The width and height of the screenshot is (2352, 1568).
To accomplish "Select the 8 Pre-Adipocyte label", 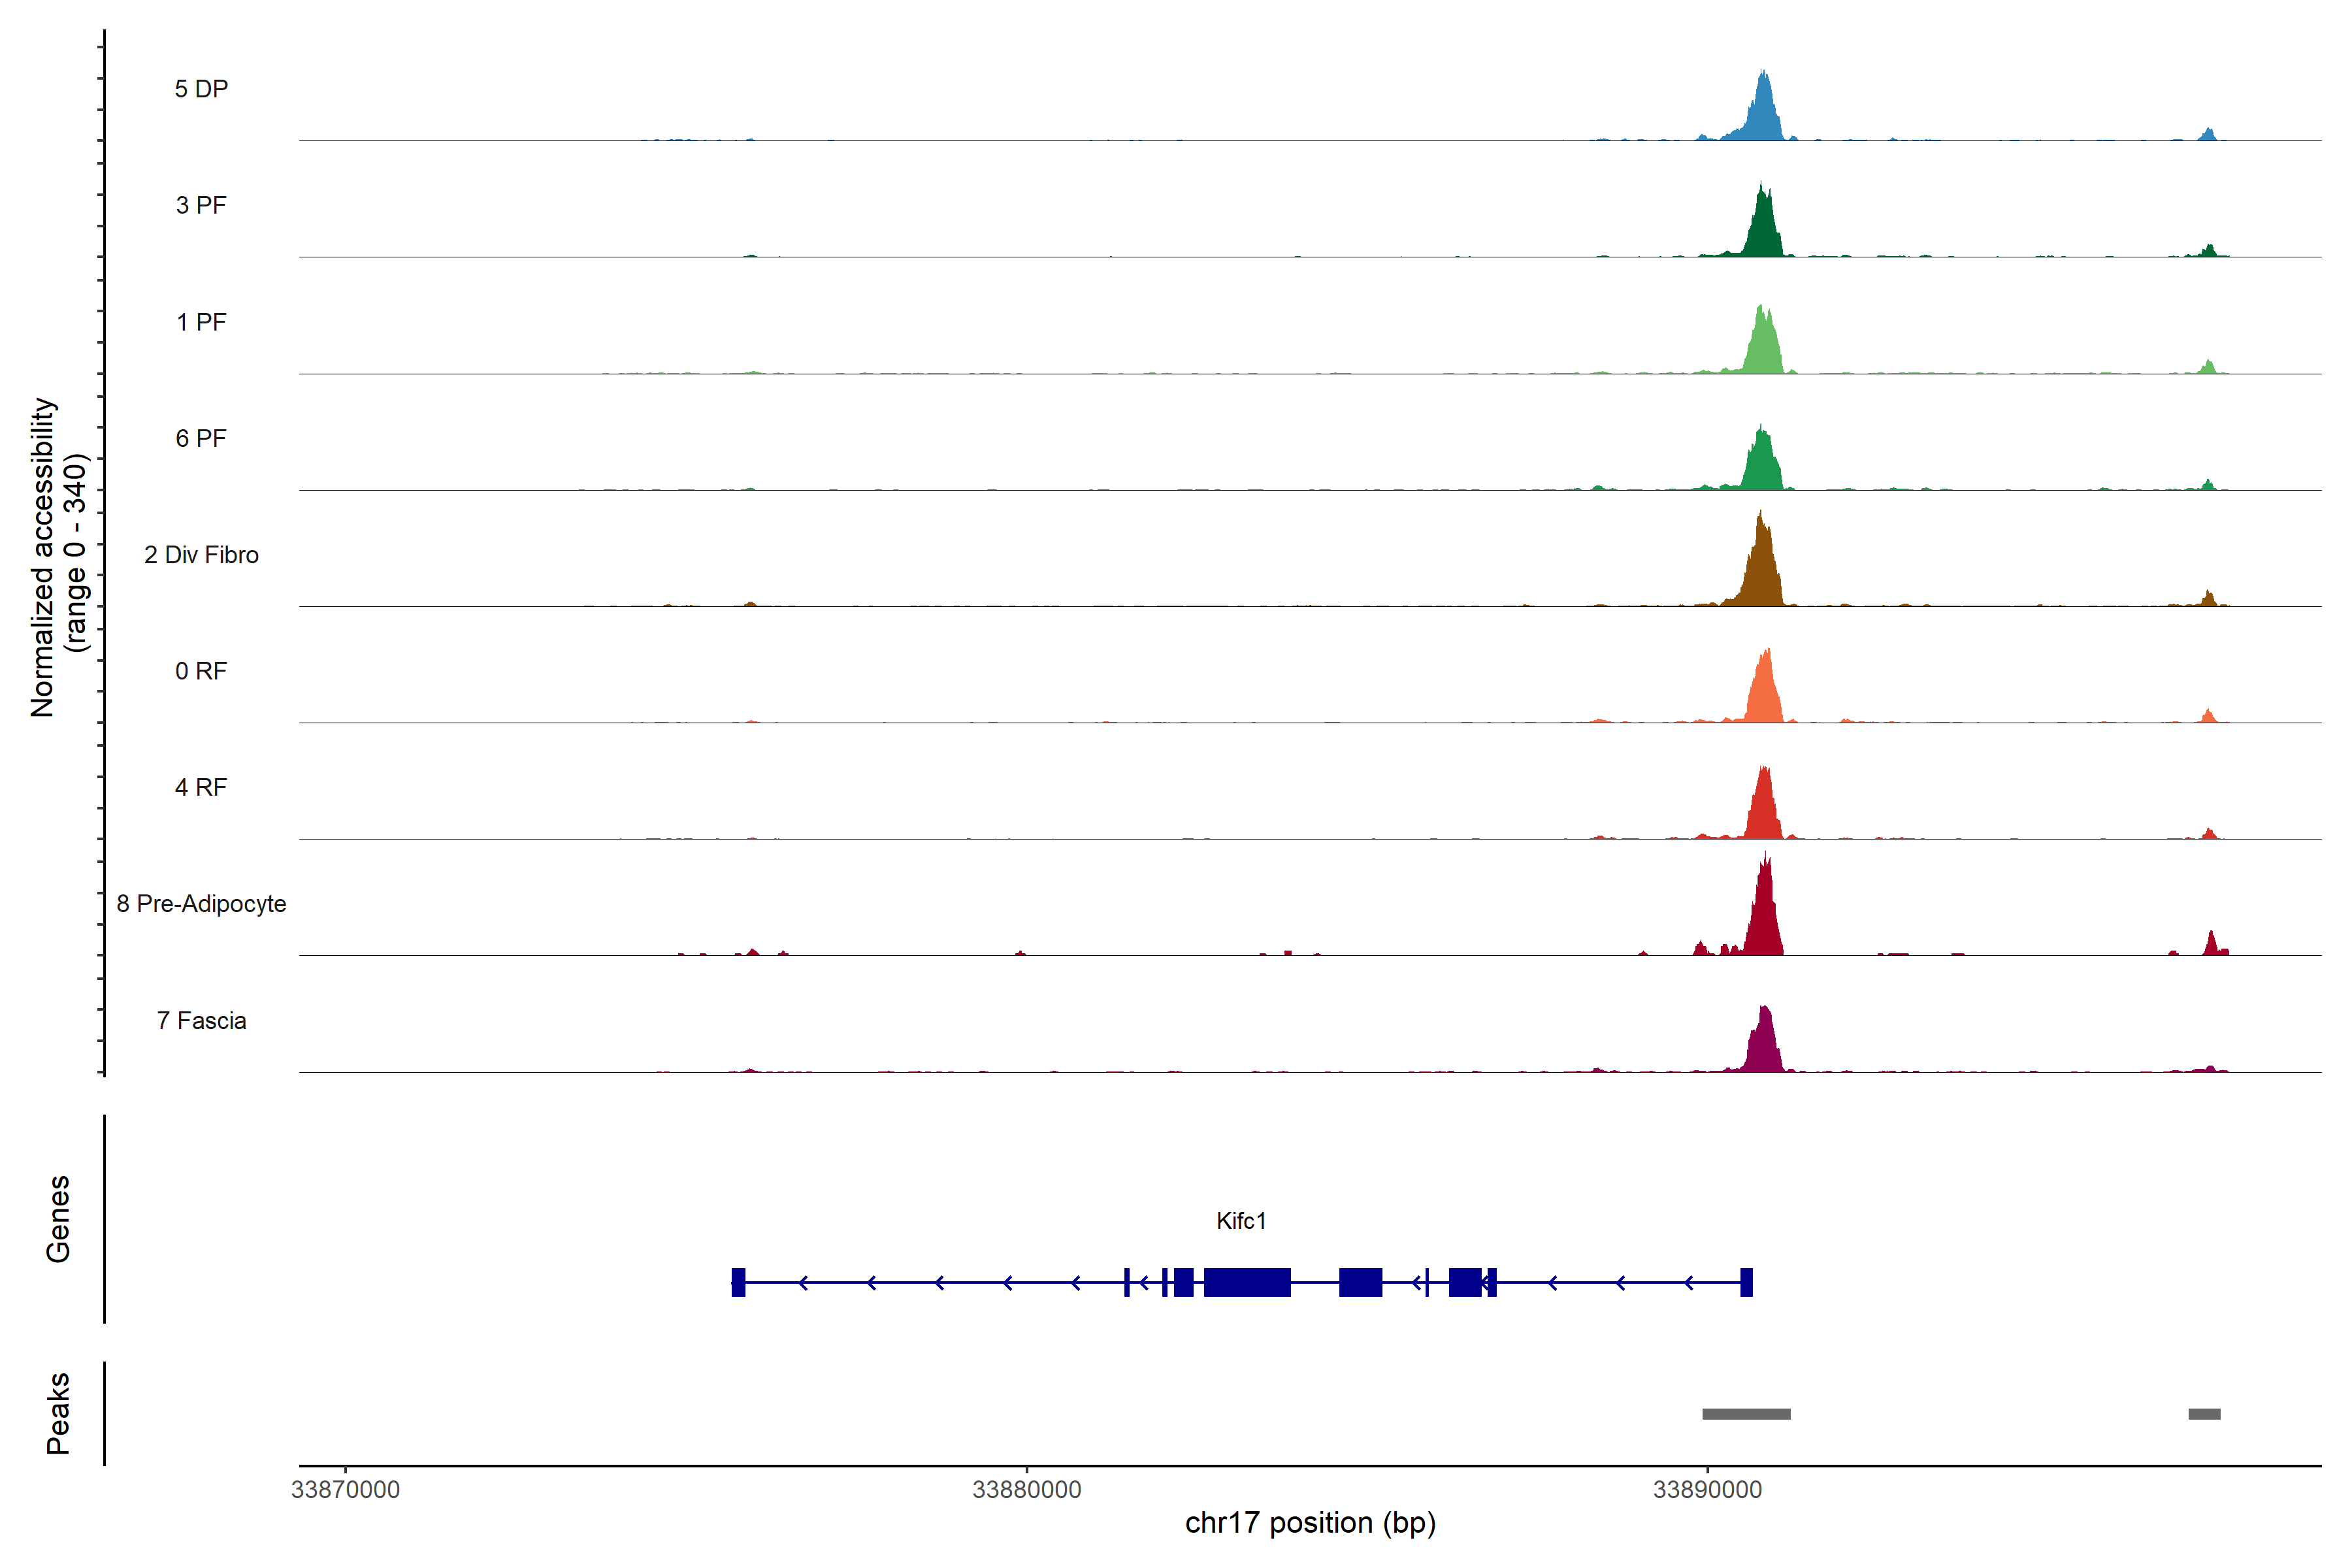I will coord(201,904).
